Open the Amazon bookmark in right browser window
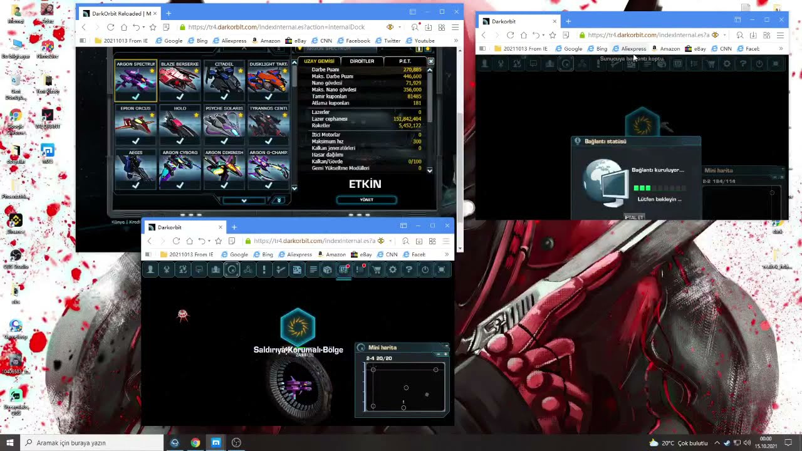The image size is (802, 451). 665,48
